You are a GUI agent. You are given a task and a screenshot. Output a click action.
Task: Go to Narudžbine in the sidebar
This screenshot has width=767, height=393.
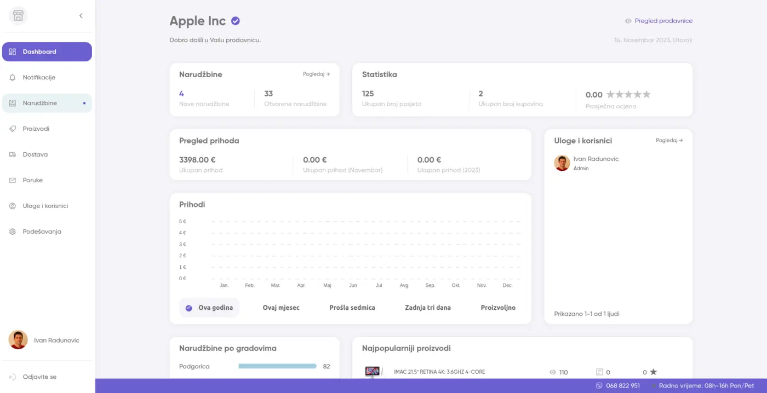click(x=47, y=103)
